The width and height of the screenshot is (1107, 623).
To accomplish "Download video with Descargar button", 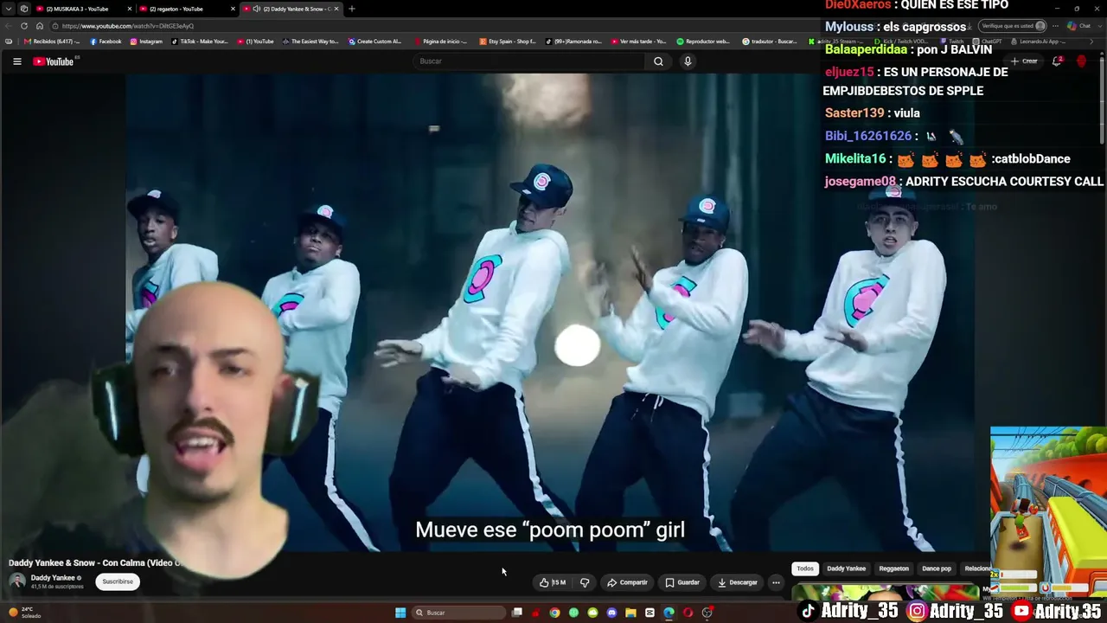I will 738,582.
